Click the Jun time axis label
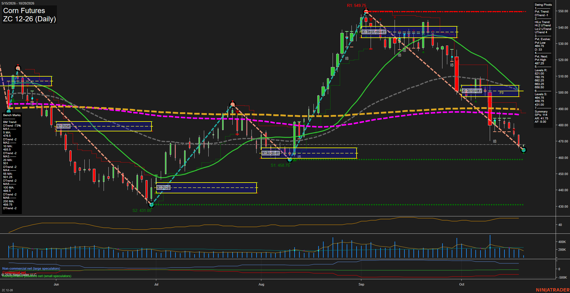 [x=56, y=284]
